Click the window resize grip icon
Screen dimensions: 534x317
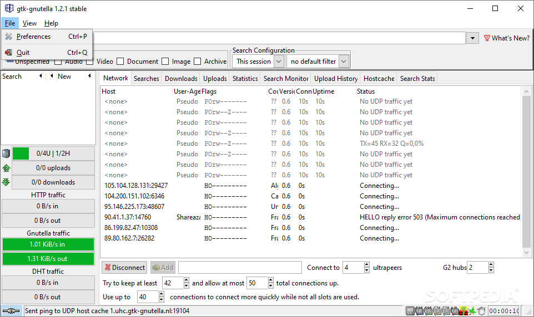click(529, 312)
